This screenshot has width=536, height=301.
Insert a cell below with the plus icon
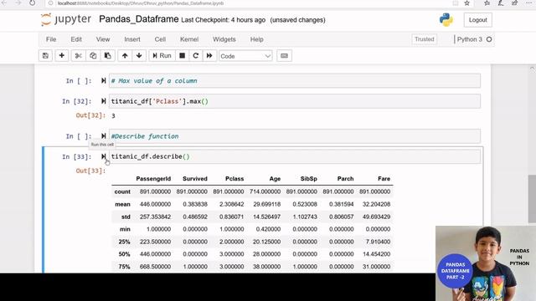(61, 56)
